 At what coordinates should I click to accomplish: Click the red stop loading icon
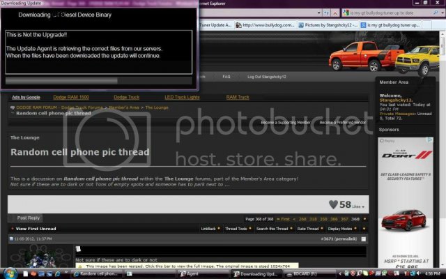pos(335,13)
